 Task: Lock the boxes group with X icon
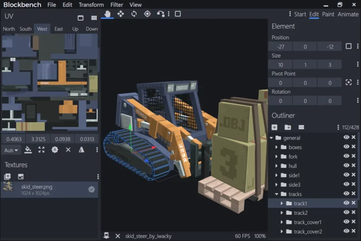(354, 147)
